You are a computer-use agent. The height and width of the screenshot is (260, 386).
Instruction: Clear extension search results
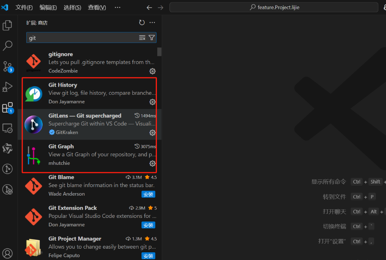coord(142,38)
